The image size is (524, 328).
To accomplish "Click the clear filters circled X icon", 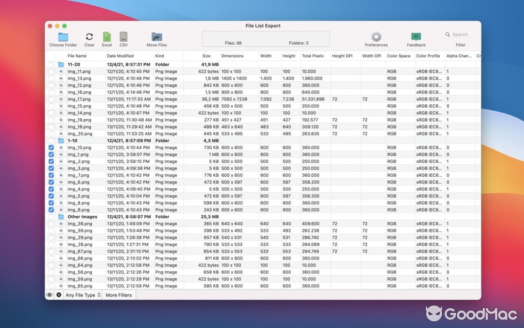I will coord(58,295).
